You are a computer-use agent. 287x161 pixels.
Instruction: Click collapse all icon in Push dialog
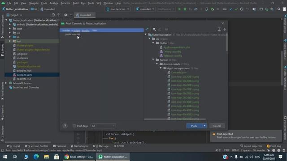[225, 29]
